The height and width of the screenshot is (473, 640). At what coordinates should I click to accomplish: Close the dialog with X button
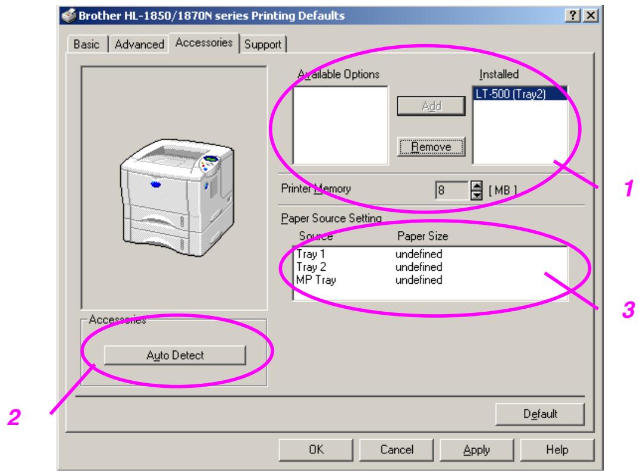coord(591,15)
